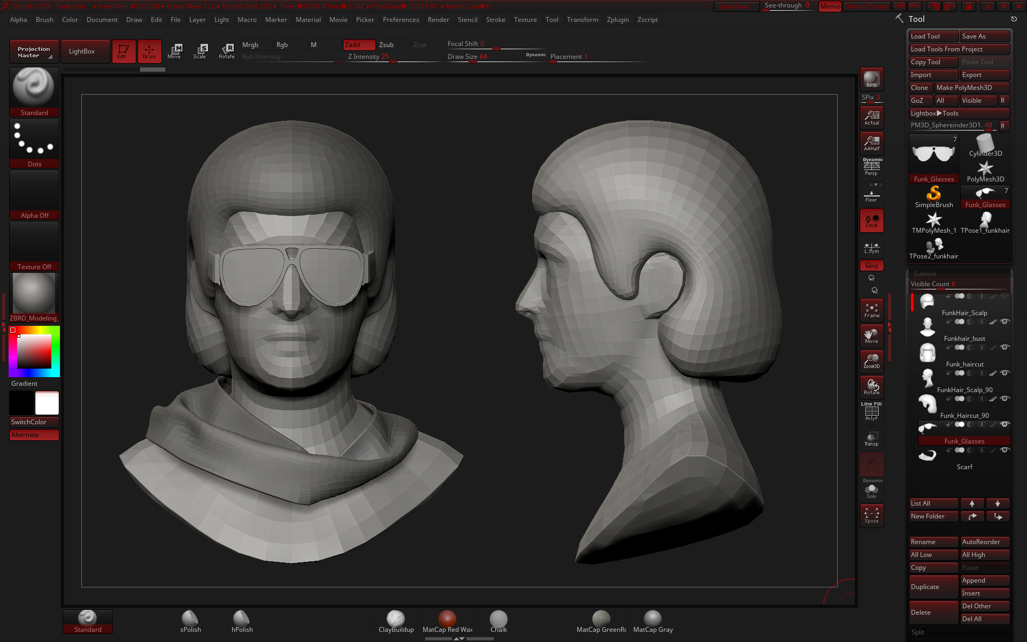Open Lightbox Tools browser

tap(959, 113)
